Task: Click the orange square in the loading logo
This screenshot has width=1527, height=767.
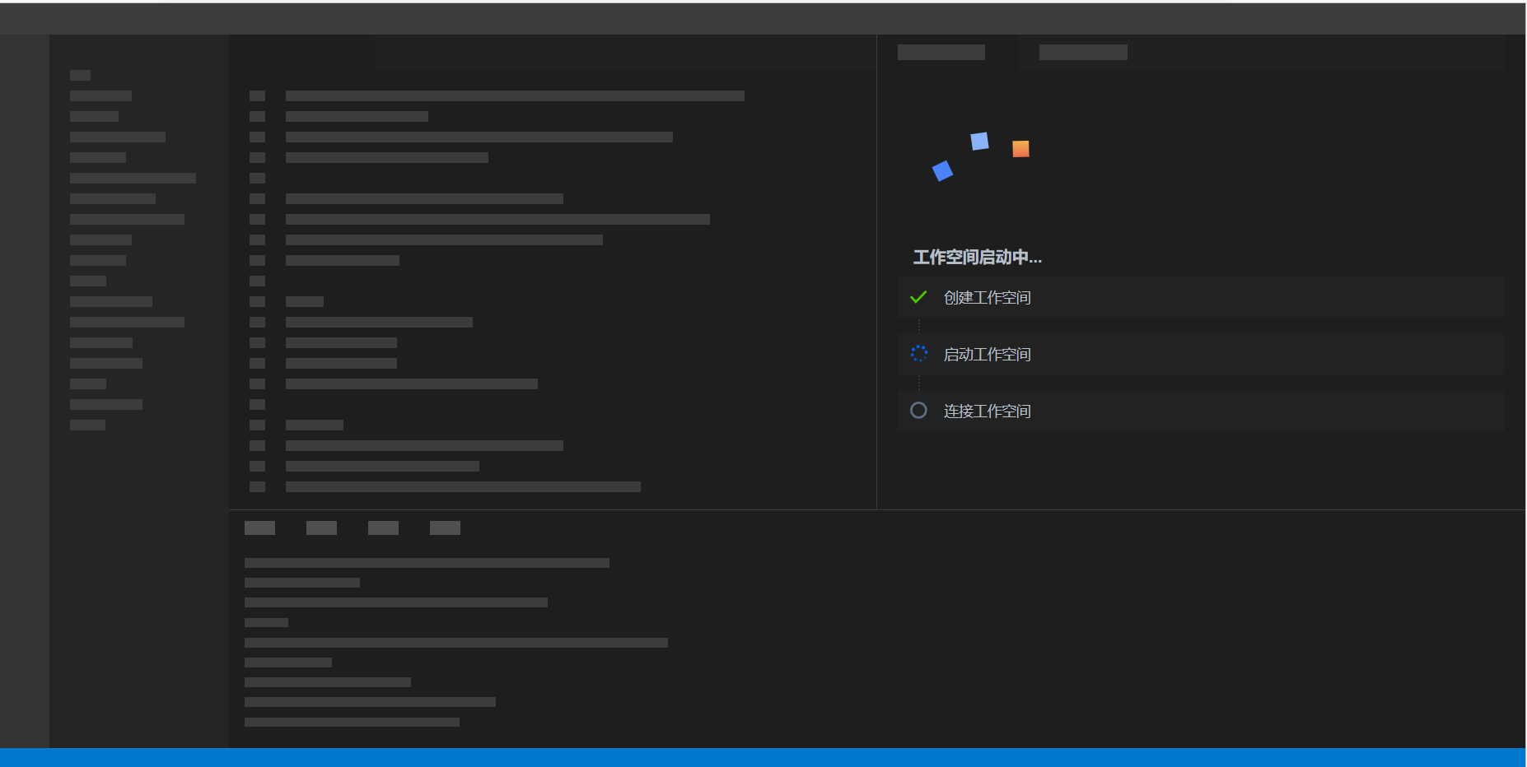Action: [1020, 149]
